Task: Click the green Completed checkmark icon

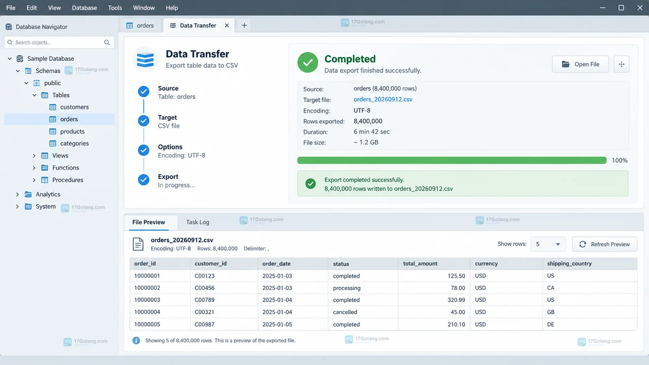Action: [307, 63]
